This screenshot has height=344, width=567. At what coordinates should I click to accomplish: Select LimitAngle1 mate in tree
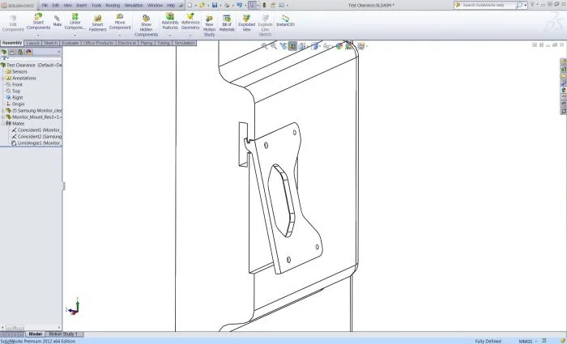(39, 142)
